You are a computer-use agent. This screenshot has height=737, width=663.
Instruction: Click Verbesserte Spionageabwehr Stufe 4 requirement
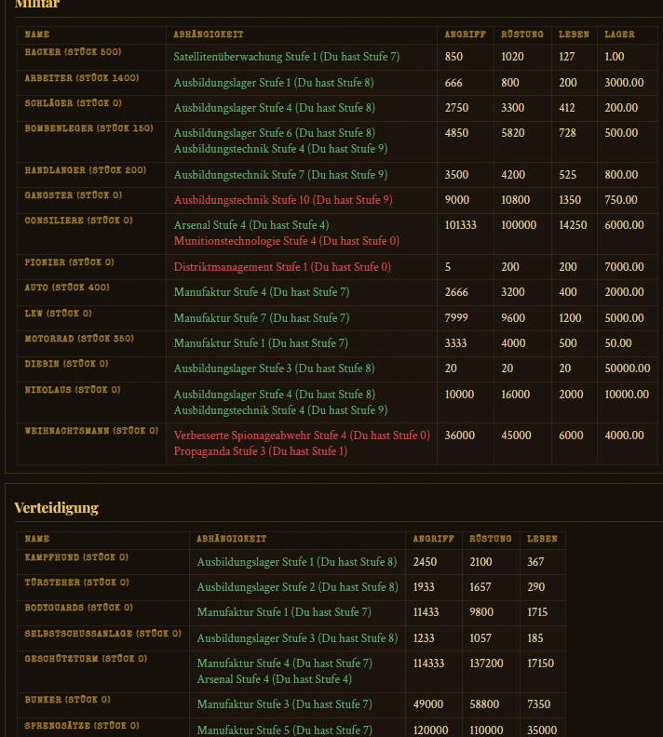302,435
